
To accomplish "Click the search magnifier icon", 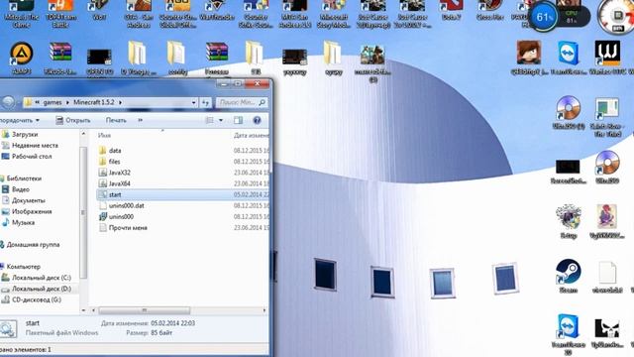I will [262, 102].
